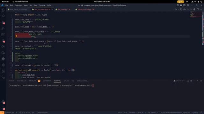
Task: Split the editor to the right
Action: point(198,9)
